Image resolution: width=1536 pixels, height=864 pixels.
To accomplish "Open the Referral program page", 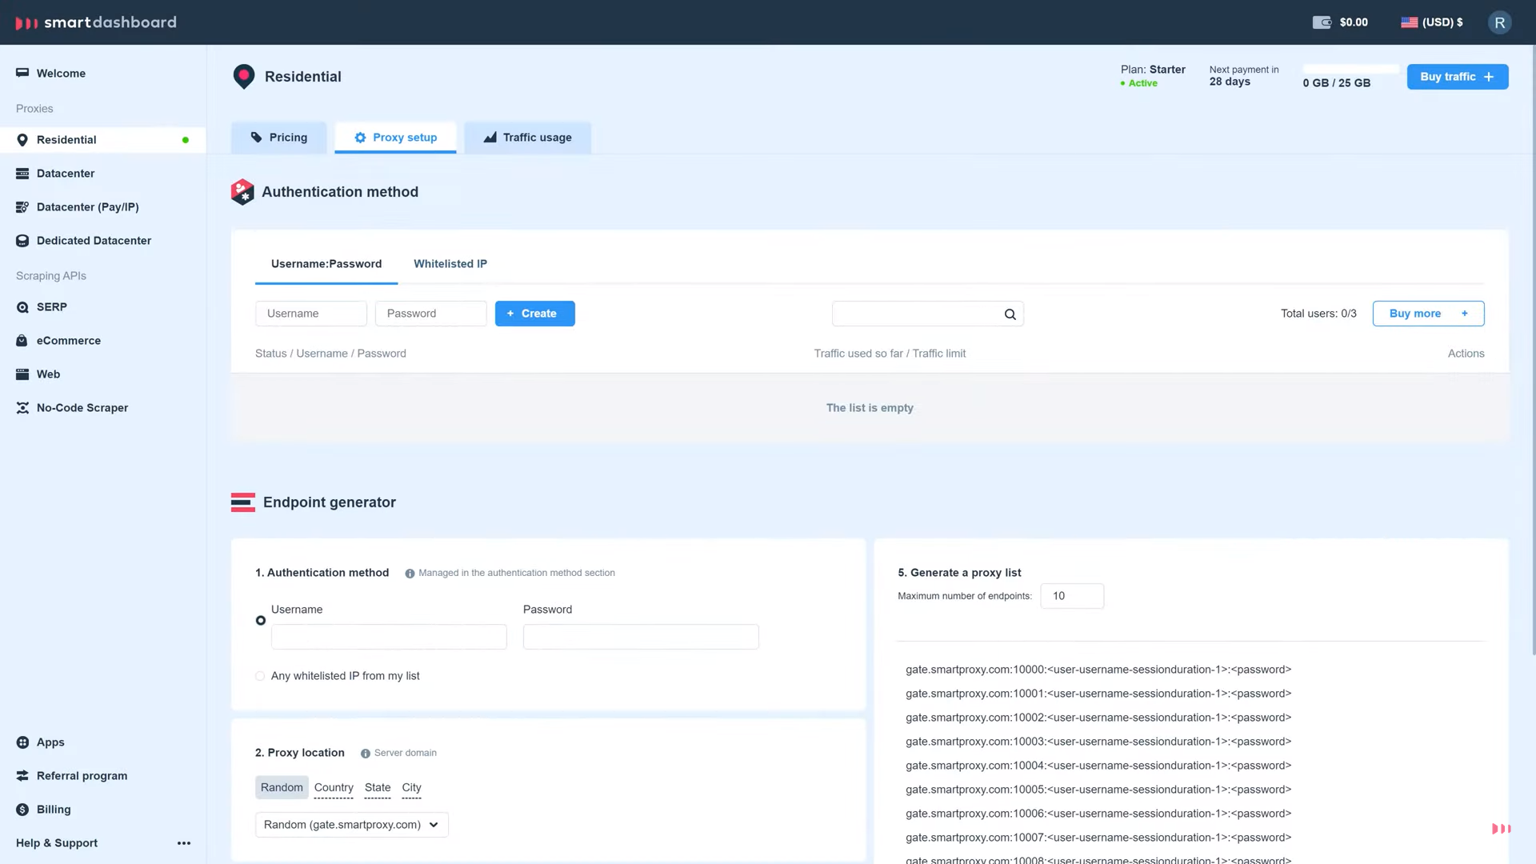I will [x=81, y=775].
